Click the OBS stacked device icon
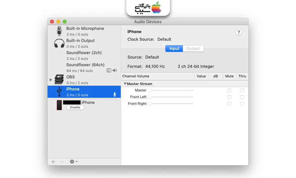The image size is (296, 178). (59, 79)
